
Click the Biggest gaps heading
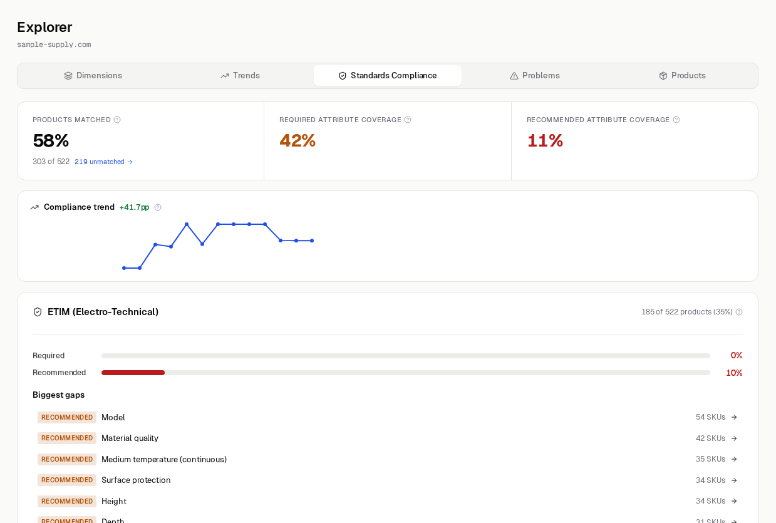pos(58,395)
